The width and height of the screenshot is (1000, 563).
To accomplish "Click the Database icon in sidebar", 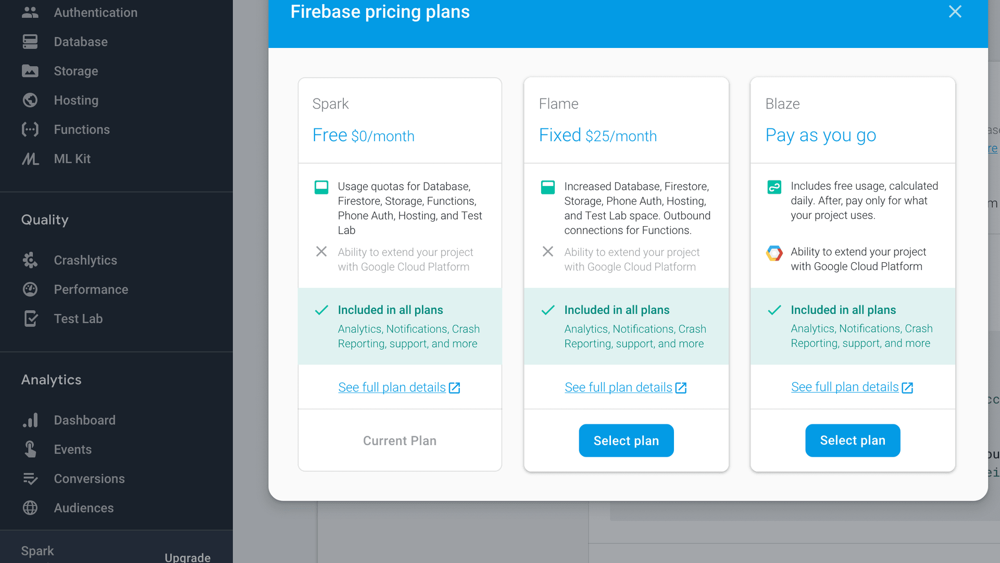I will (x=30, y=42).
